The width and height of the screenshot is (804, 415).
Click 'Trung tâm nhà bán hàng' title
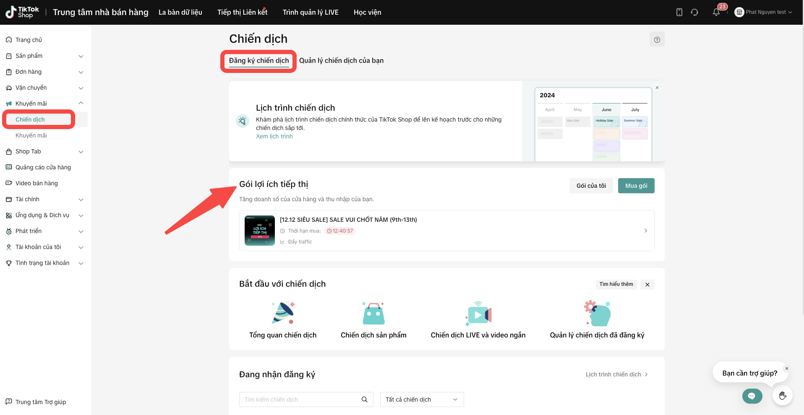101,12
